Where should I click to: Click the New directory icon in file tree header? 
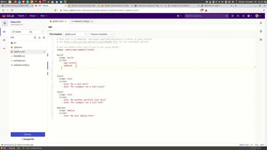[44, 37]
